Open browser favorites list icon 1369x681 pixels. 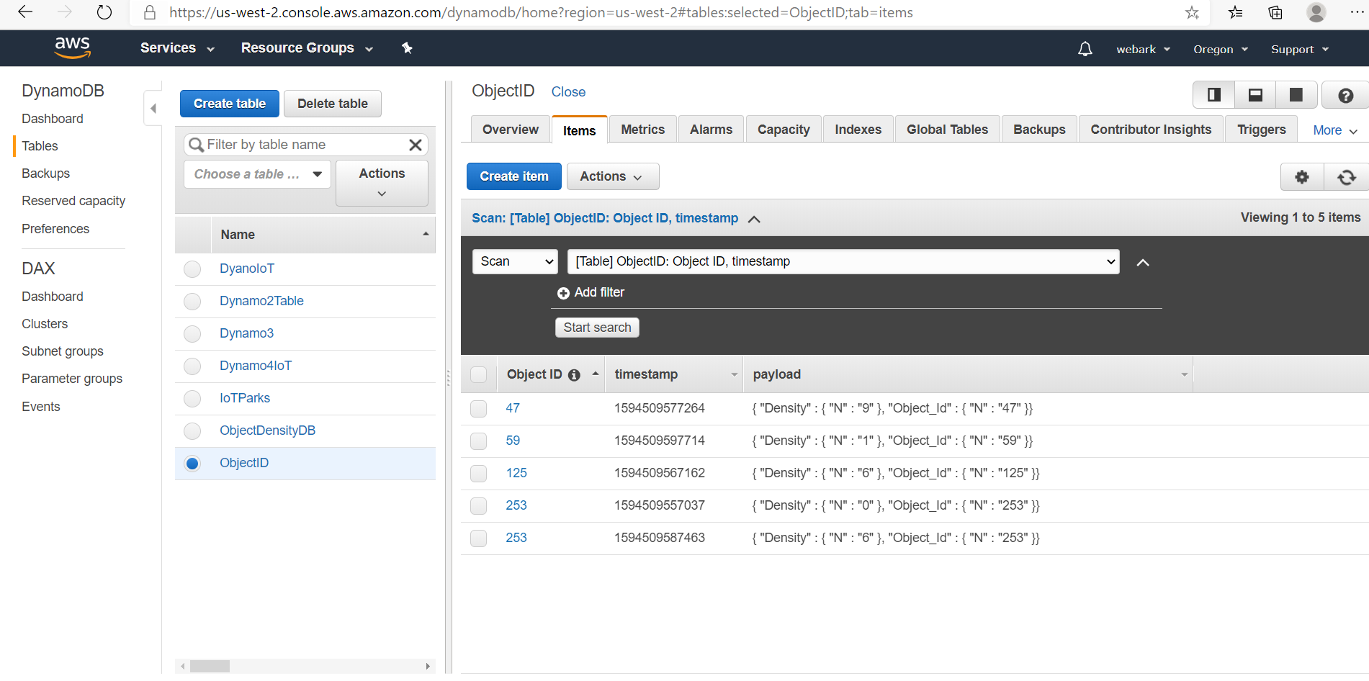[1235, 12]
